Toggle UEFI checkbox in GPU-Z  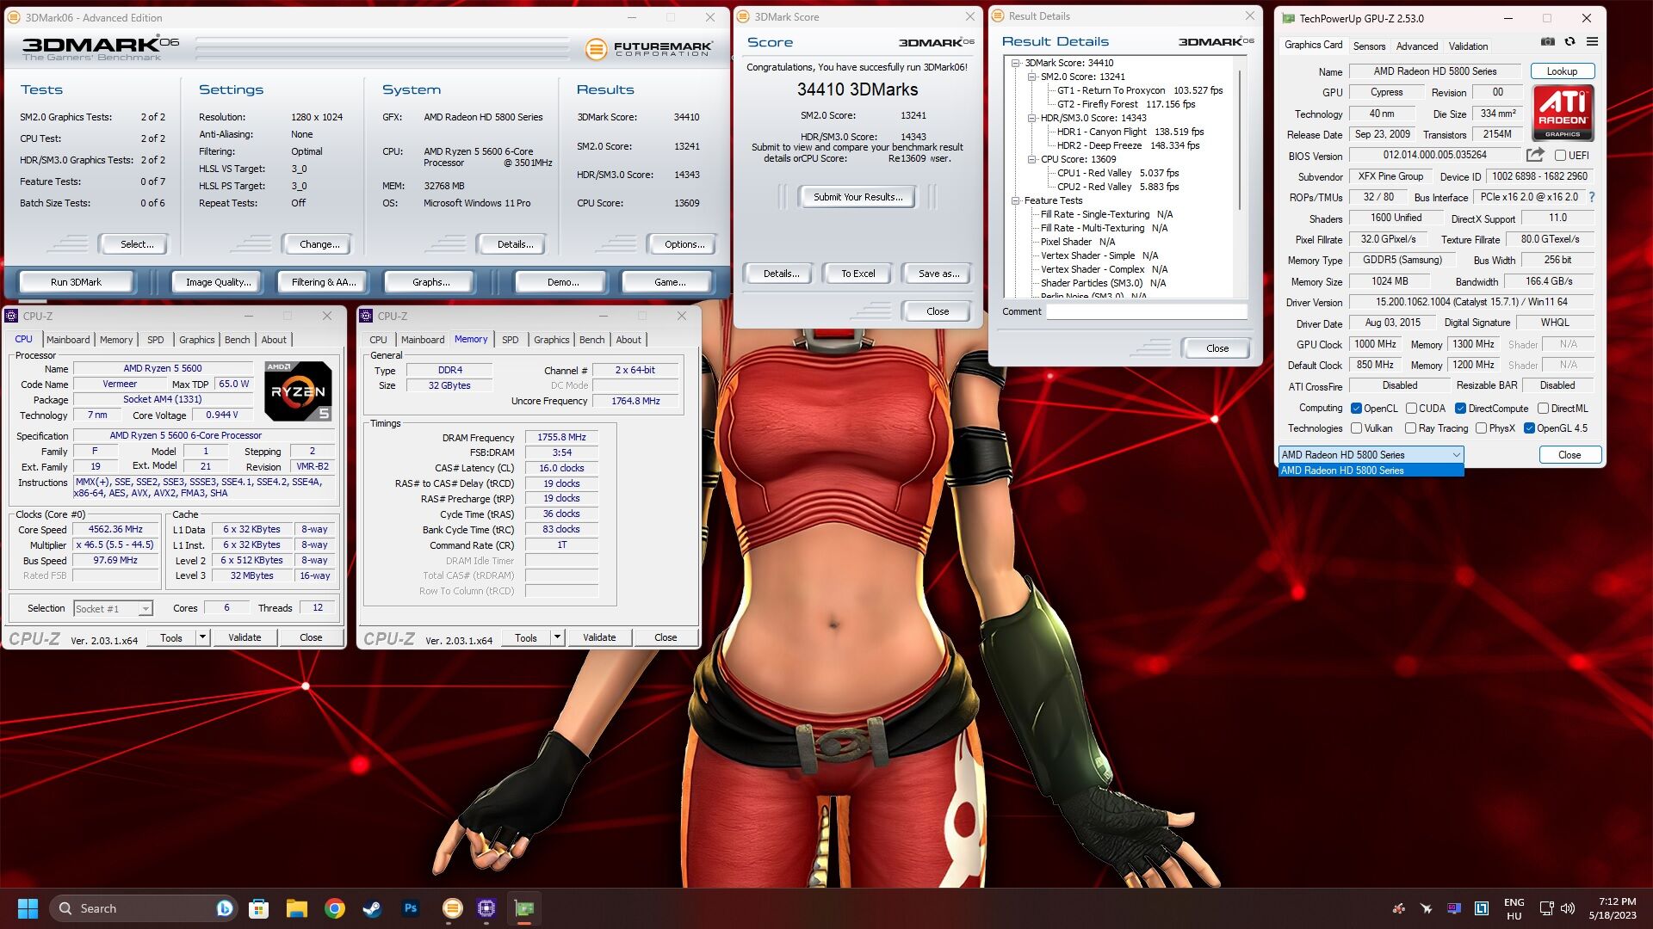(1560, 156)
